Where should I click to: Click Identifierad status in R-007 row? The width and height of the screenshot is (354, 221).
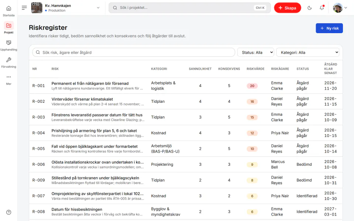307,196
